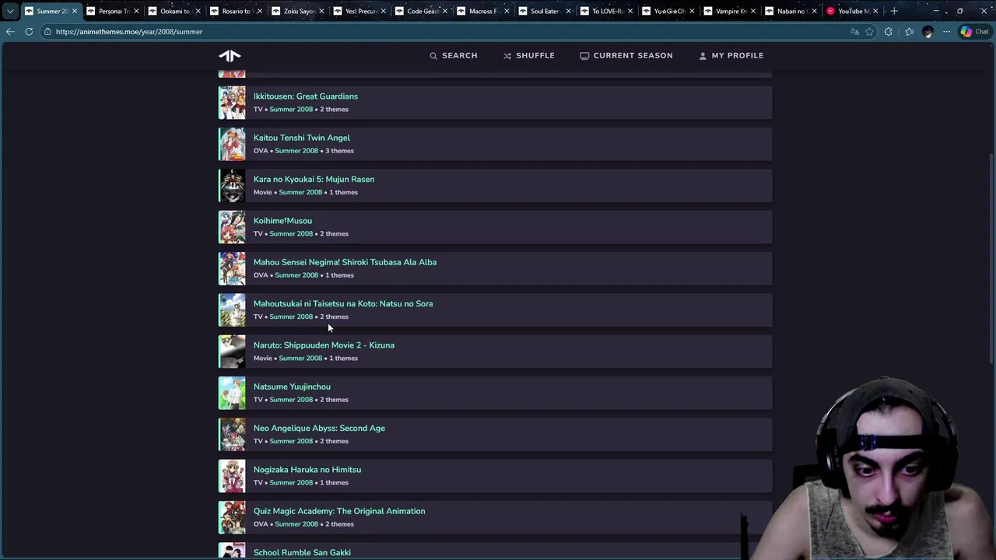Close the Summer 2008 tab

click(75, 11)
